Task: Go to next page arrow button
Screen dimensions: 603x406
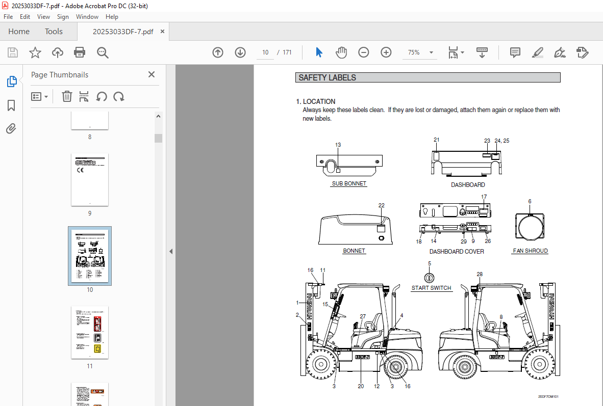Action: tap(240, 52)
